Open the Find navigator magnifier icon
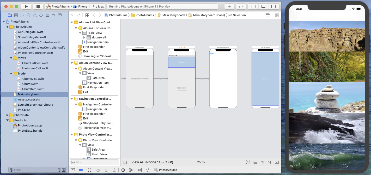Screen dimensions: 371x175 [x=28, y=15]
